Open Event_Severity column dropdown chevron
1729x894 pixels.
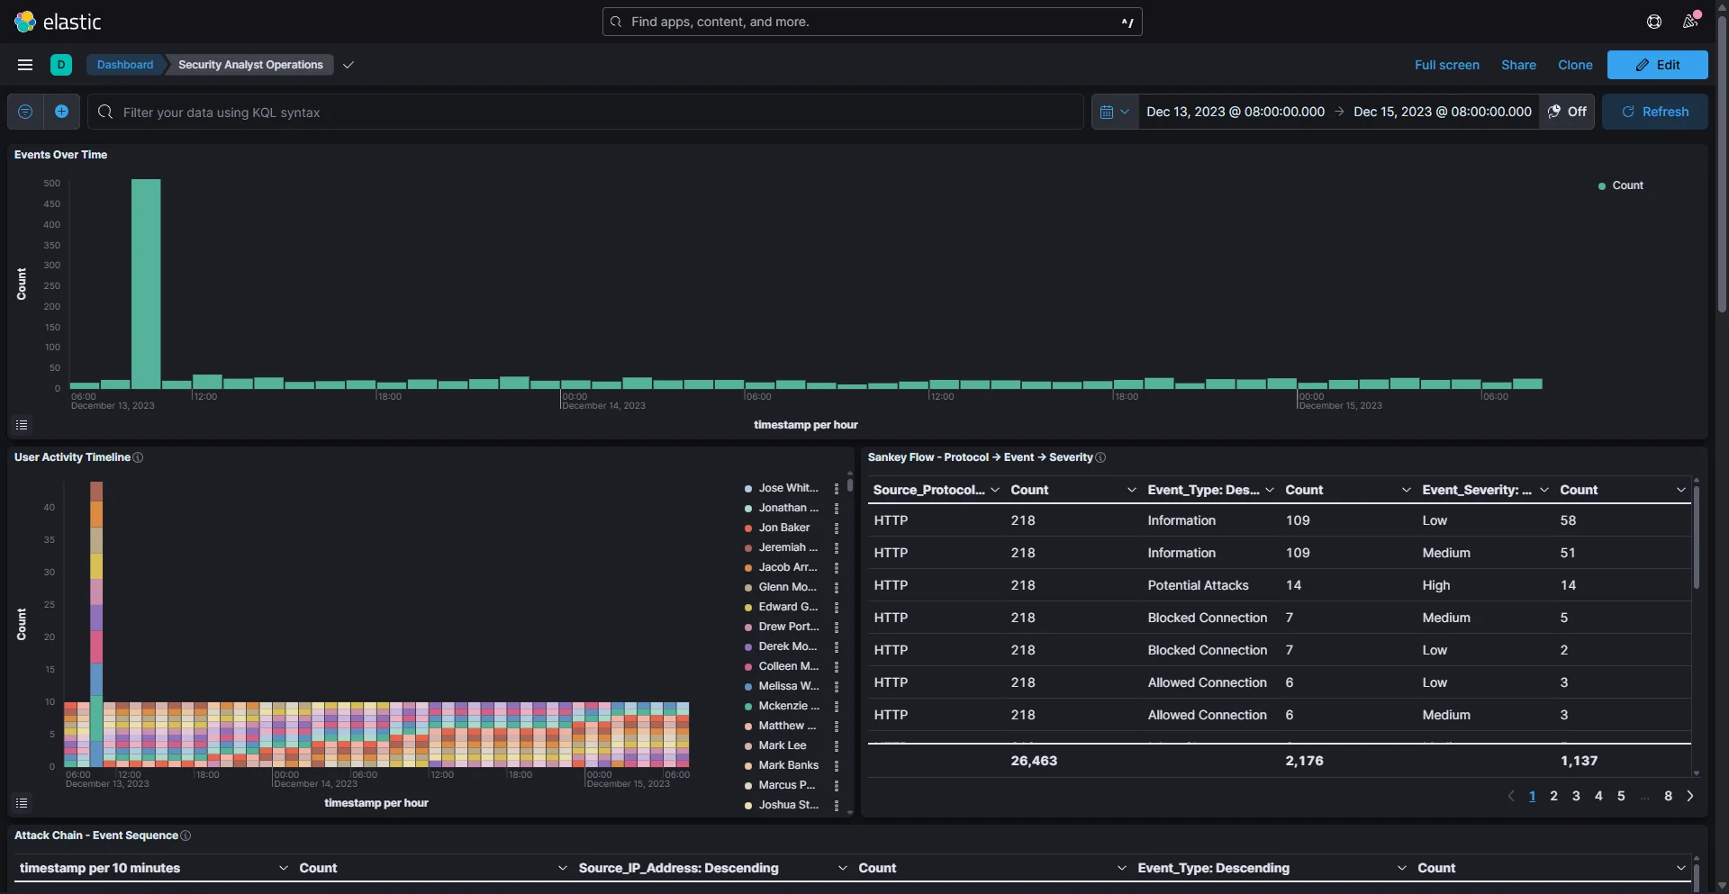[x=1543, y=490]
